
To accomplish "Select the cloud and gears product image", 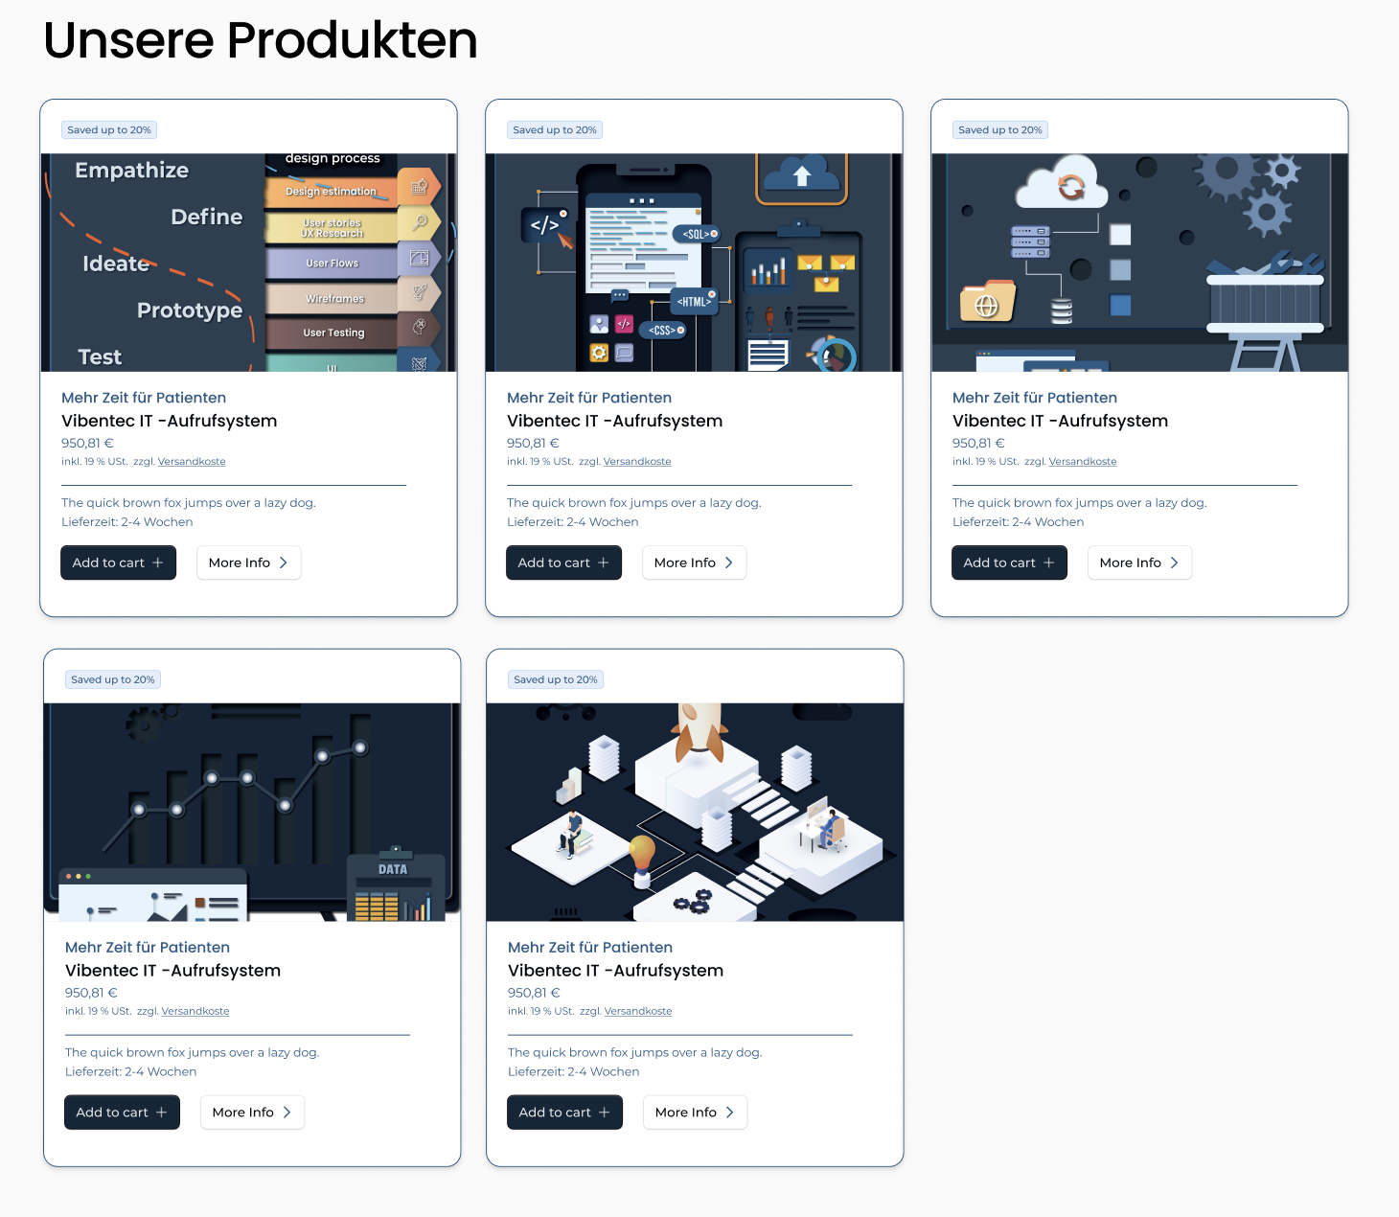I will click(1139, 263).
